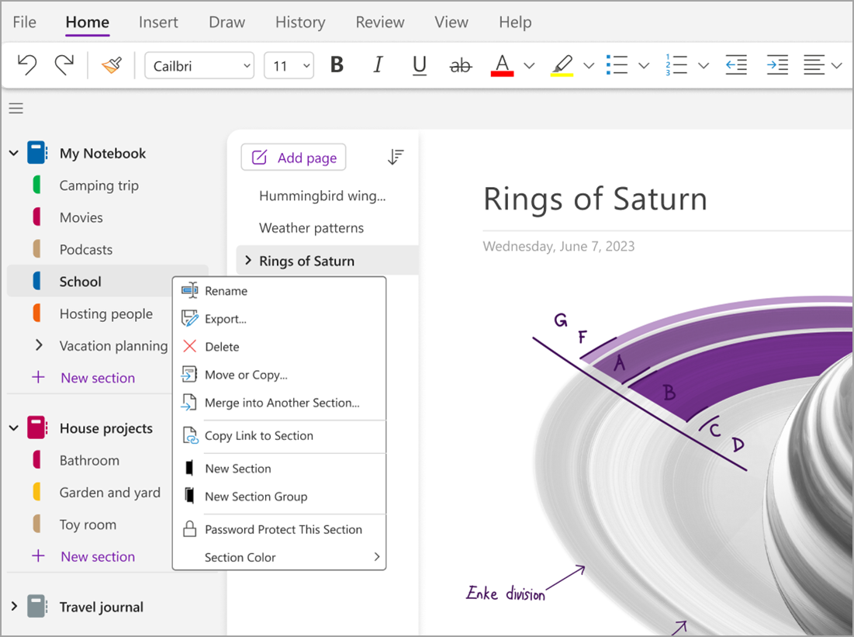Toggle strikethrough formatting
Screen dimensions: 854x637
tap(461, 66)
